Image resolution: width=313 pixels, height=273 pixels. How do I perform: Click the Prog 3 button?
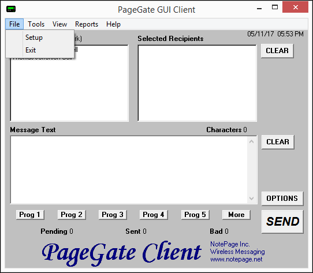pyautogui.click(x=113, y=215)
